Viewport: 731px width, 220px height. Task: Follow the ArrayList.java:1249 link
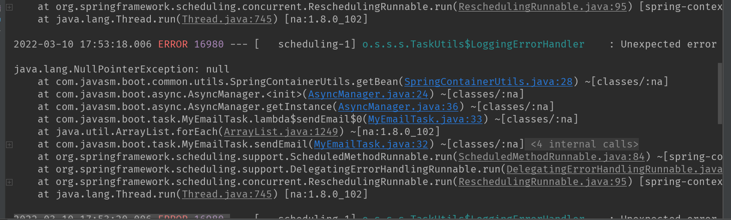click(x=282, y=131)
